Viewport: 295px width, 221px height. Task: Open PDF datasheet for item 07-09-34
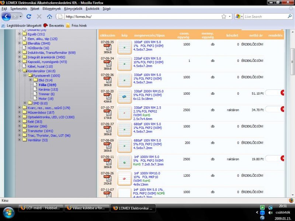[107, 64]
